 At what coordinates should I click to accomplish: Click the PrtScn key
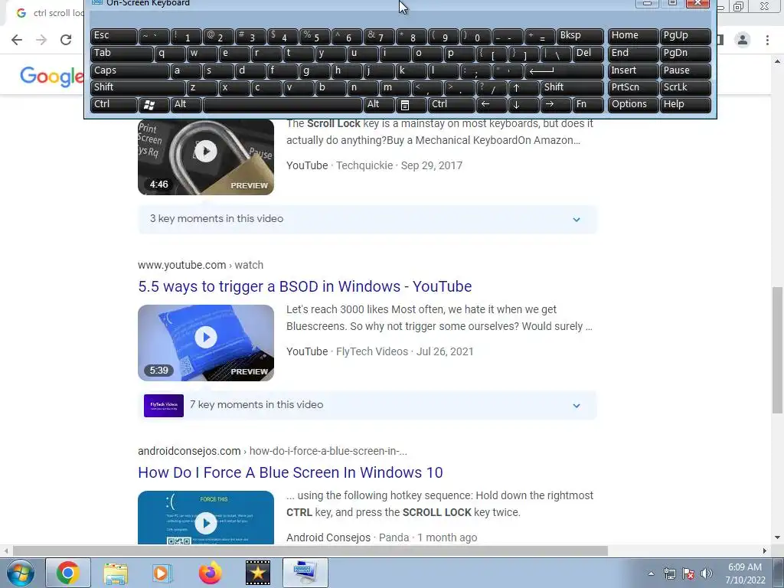coord(632,87)
